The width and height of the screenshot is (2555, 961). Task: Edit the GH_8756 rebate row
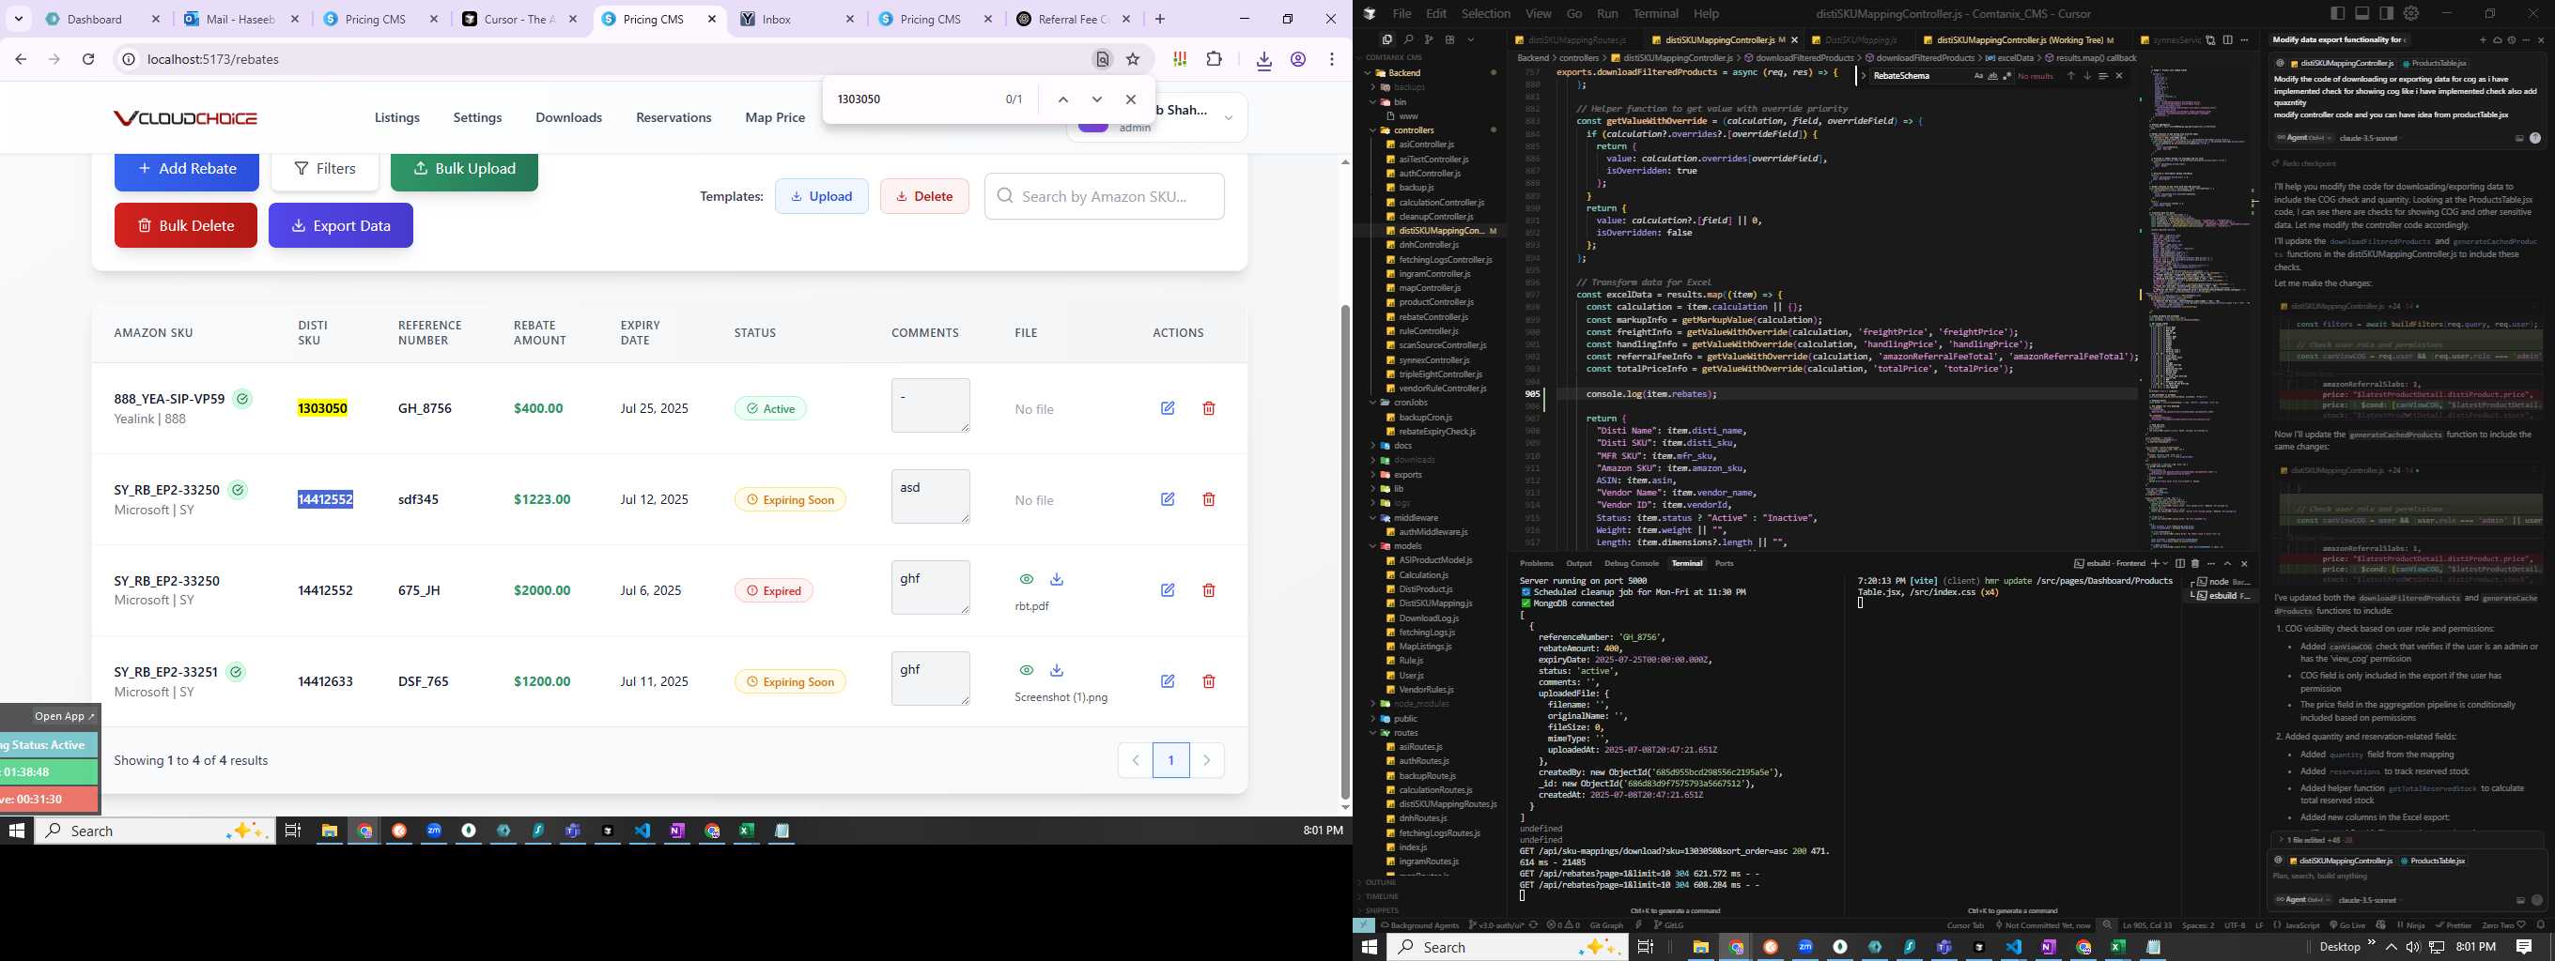click(1168, 408)
